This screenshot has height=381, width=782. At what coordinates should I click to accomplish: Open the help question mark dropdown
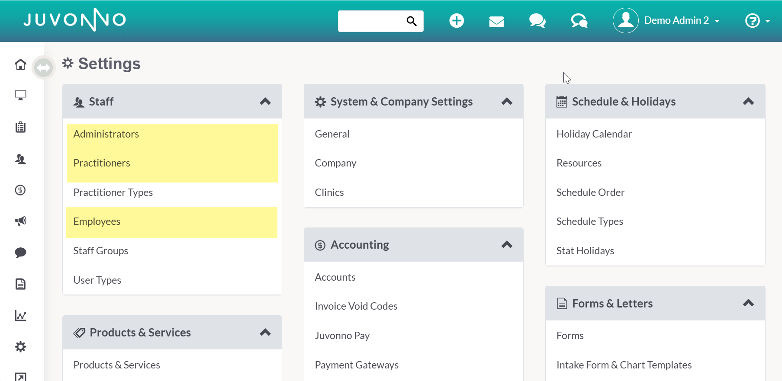(x=757, y=21)
